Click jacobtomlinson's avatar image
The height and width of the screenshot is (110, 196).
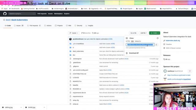pyautogui.click(x=70, y=39)
